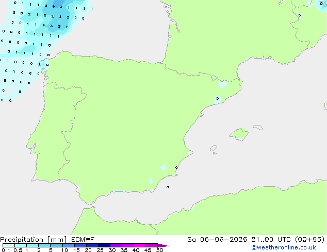Click the "0.5" legend scale label
327x252 pixels.
18,250
